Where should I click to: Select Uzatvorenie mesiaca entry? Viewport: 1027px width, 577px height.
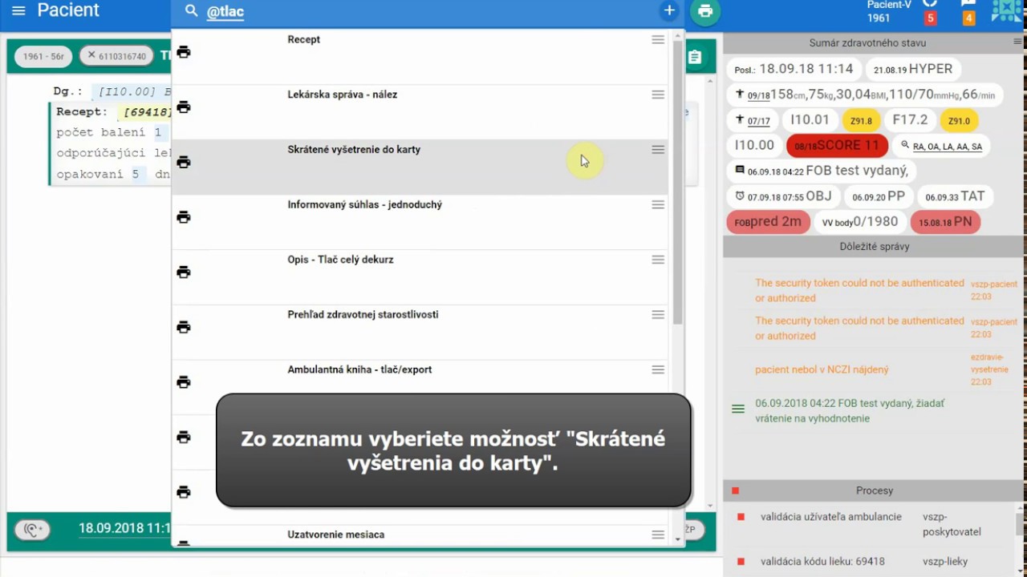pos(420,535)
